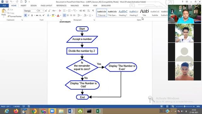Open Firefox from the taskbar
The height and width of the screenshot is (114, 202).
click(16, 111)
